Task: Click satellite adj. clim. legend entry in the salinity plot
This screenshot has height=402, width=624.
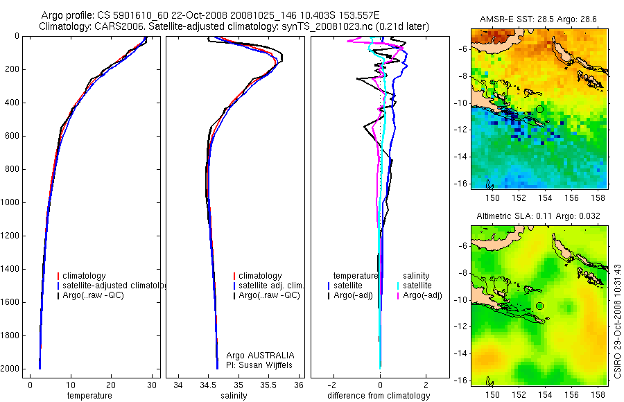Action: point(271,286)
